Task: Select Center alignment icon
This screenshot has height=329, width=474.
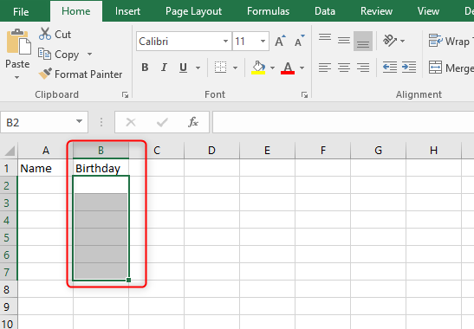Action: [x=344, y=67]
